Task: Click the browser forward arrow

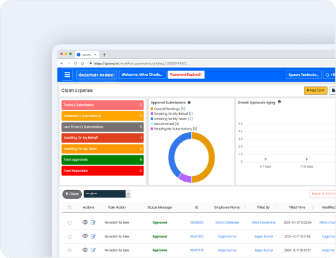Action: click(x=69, y=64)
